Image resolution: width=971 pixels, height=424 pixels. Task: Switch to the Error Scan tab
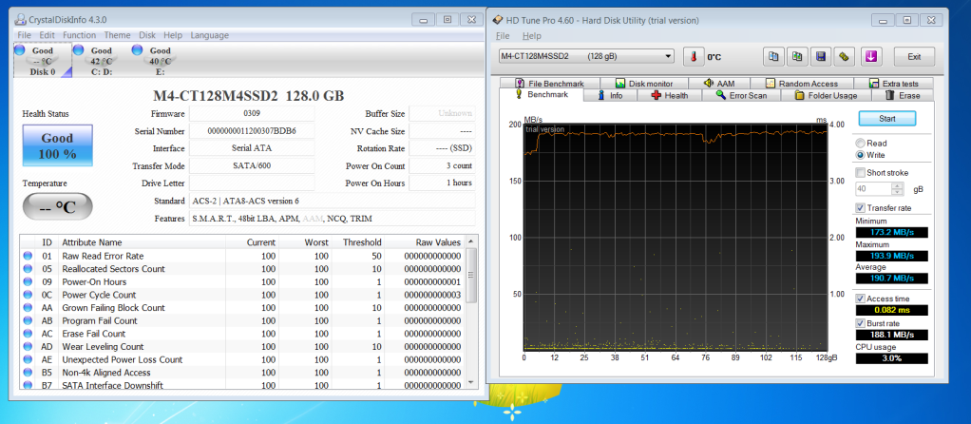coord(740,95)
